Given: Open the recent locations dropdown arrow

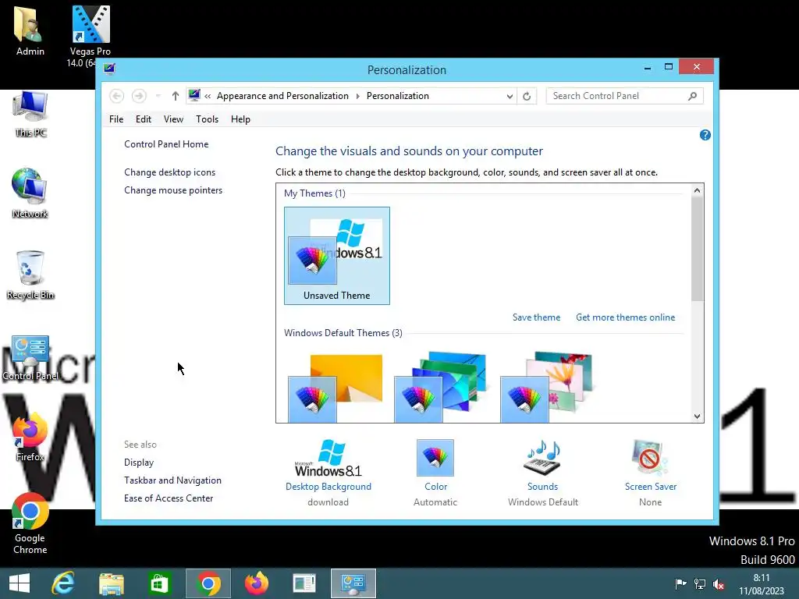Looking at the screenshot, I should click(158, 96).
